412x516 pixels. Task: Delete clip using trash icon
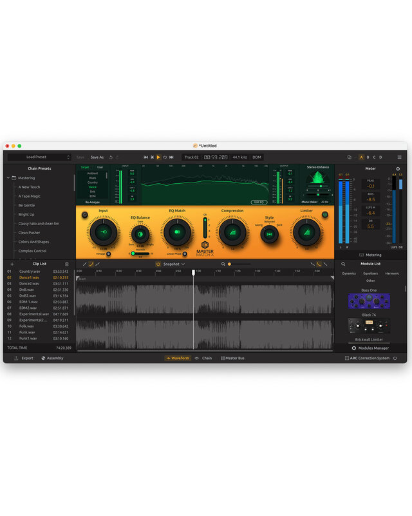pyautogui.click(x=67, y=264)
